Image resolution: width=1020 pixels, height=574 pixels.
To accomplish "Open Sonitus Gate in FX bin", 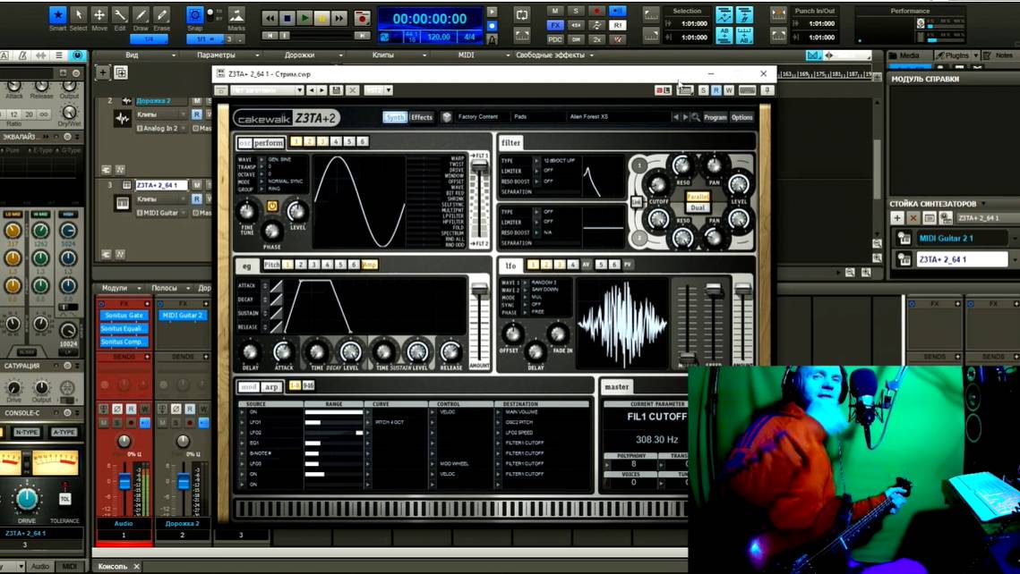I will pyautogui.click(x=124, y=316).
